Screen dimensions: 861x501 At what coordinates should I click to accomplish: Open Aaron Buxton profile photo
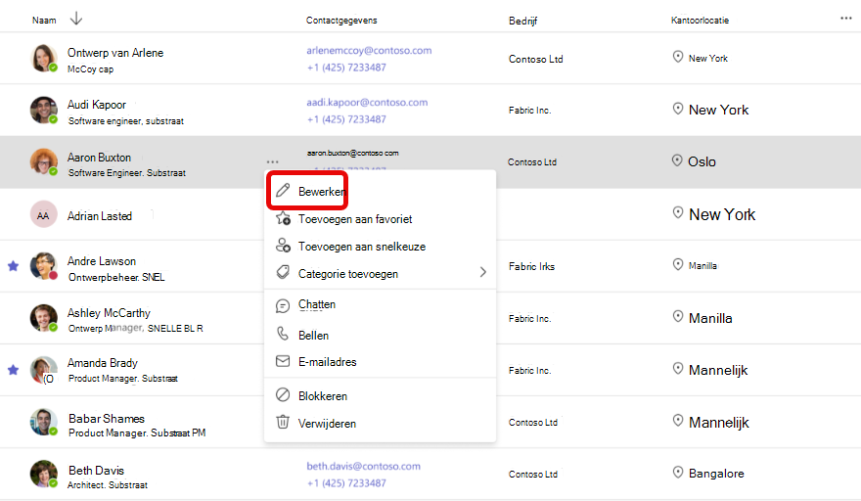click(43, 162)
